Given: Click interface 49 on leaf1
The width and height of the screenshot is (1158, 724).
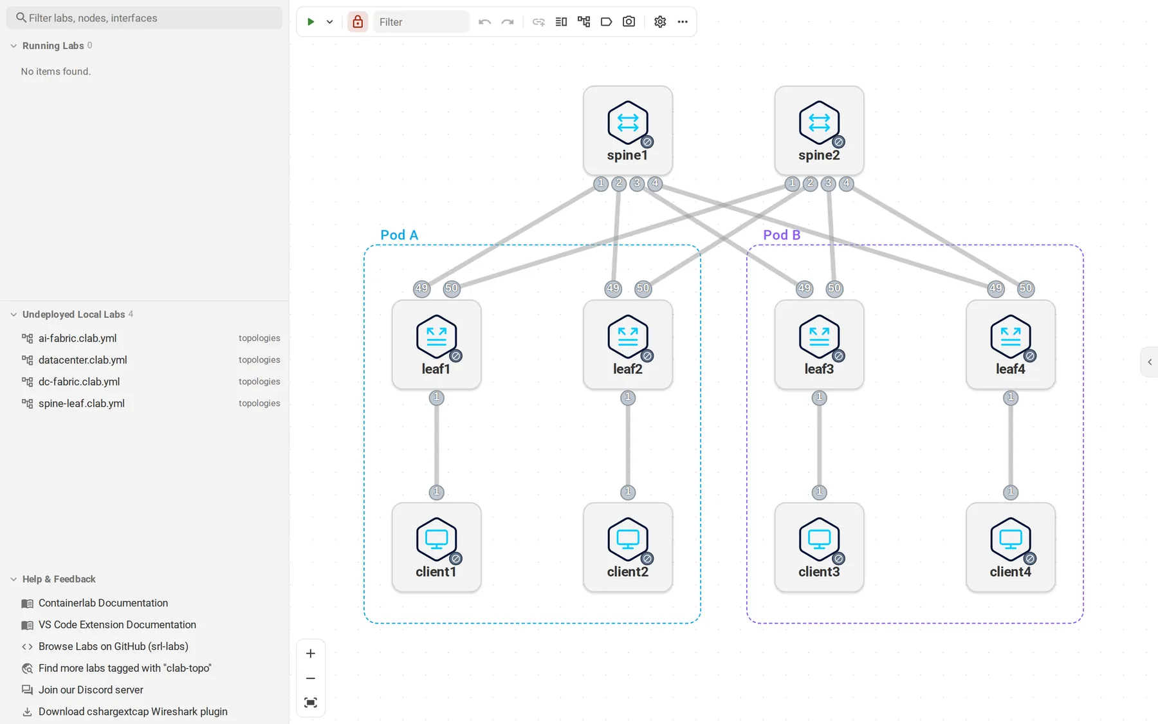Looking at the screenshot, I should click(421, 288).
